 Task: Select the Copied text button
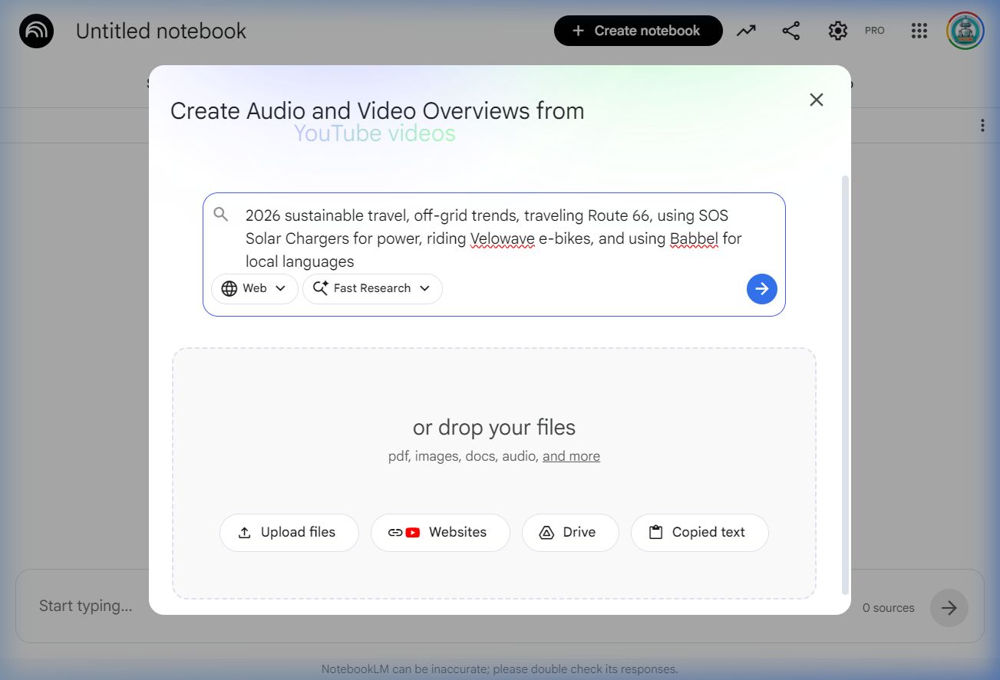pos(699,533)
